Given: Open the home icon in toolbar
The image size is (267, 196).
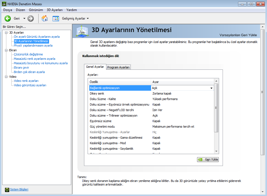Looking at the screenshot, I should [x=45, y=18].
